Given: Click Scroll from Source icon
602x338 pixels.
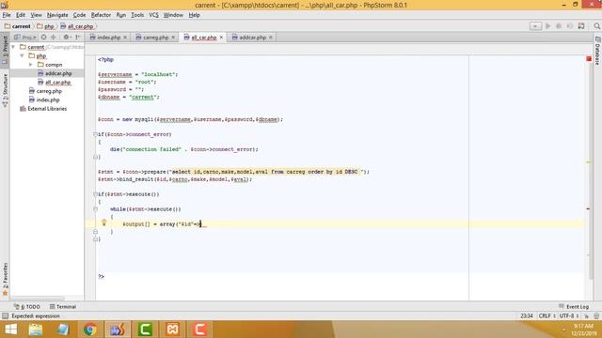Looking at the screenshot, I should [44, 38].
